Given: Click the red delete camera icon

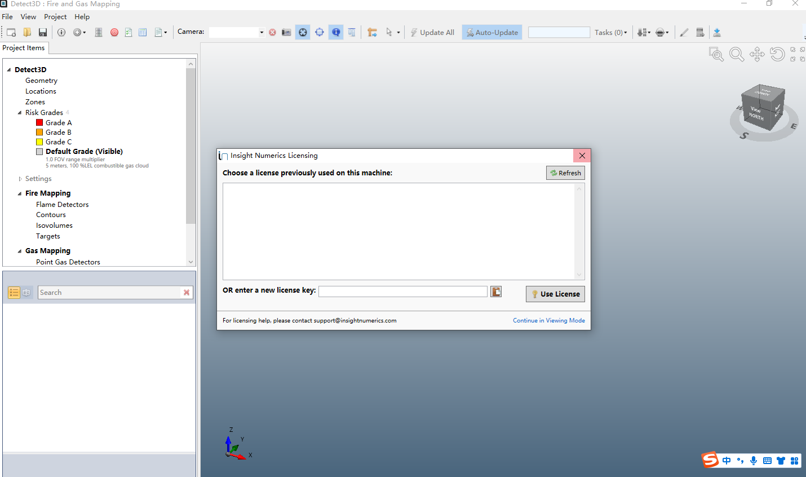Looking at the screenshot, I should [x=273, y=32].
